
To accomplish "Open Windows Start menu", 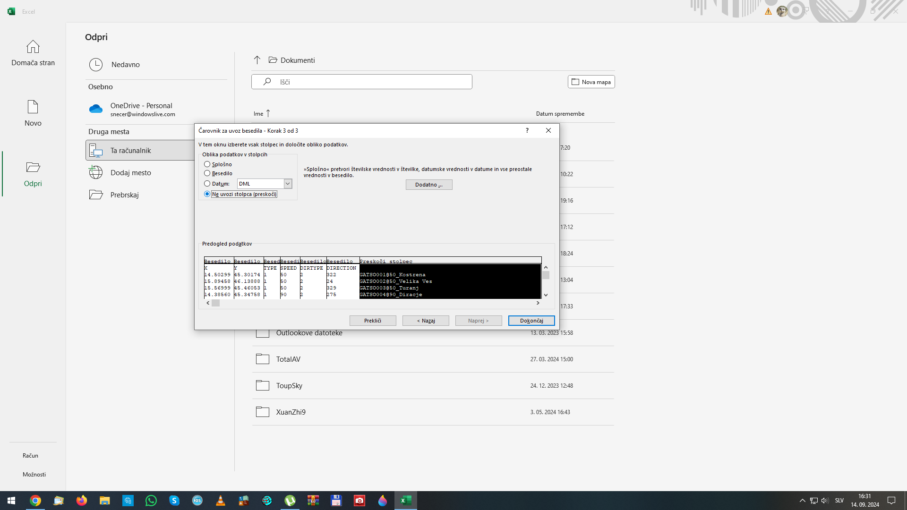I will tap(11, 501).
